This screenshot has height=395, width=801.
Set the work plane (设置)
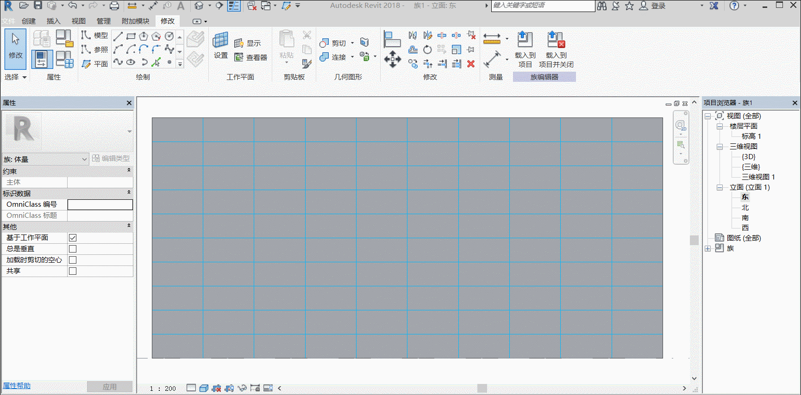coord(220,45)
